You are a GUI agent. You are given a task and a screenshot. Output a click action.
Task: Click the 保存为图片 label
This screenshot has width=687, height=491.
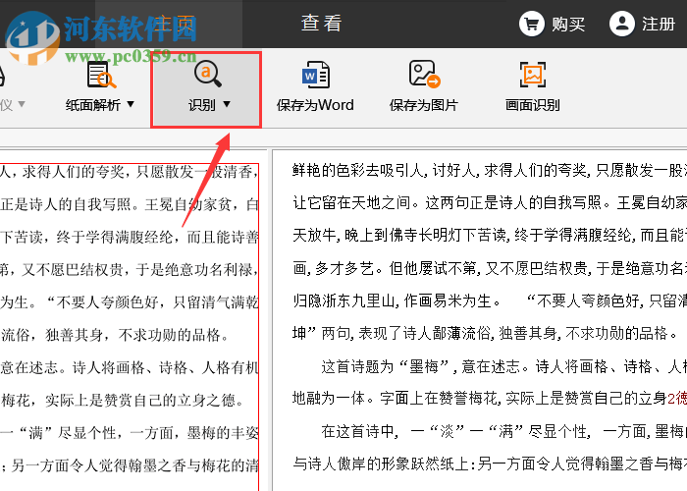pos(424,105)
